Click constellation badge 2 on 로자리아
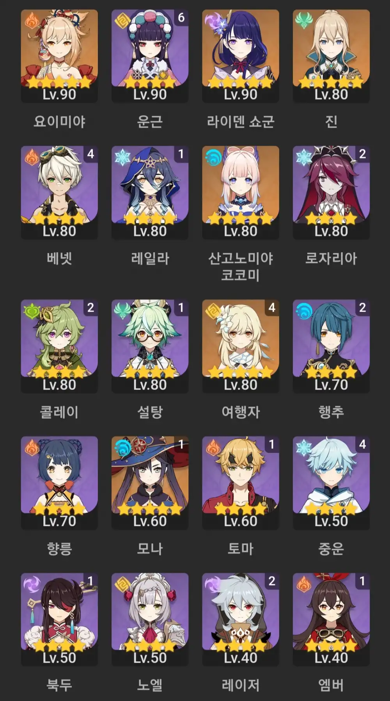Viewport: 390px width, 701px height. coord(362,154)
